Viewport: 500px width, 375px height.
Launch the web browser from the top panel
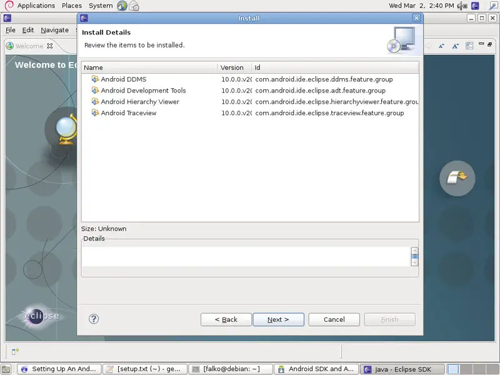[x=122, y=6]
